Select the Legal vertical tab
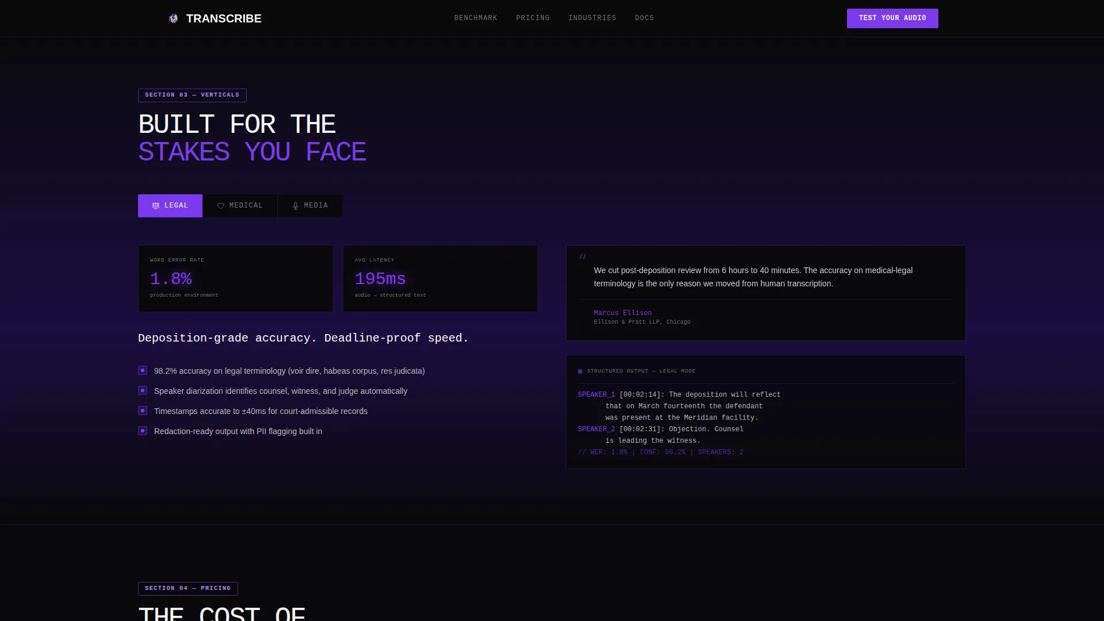This screenshot has height=621, width=1104. (170, 206)
